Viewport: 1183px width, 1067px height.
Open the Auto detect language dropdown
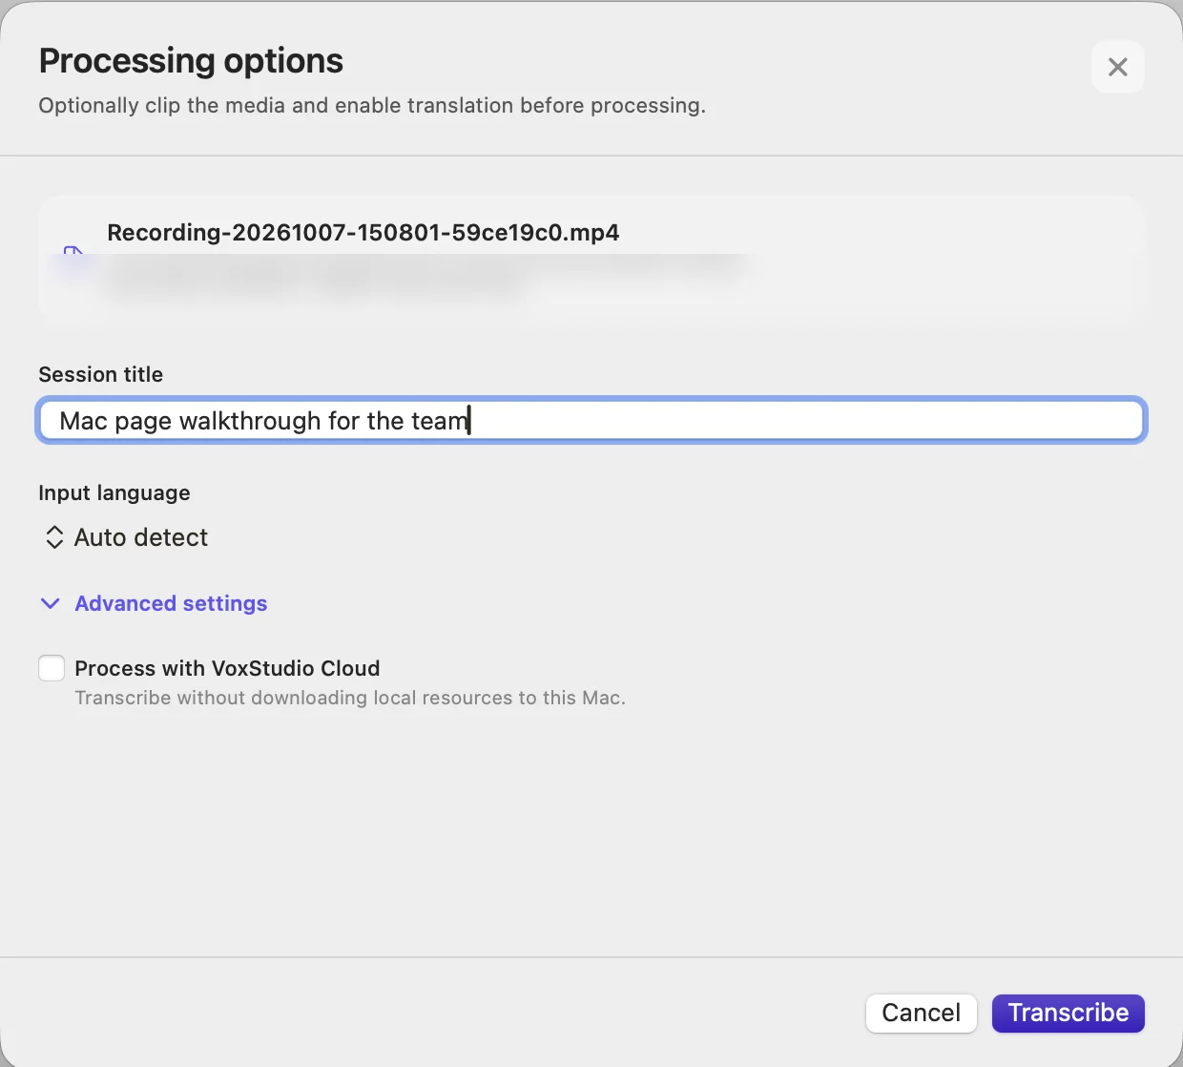tap(126, 537)
